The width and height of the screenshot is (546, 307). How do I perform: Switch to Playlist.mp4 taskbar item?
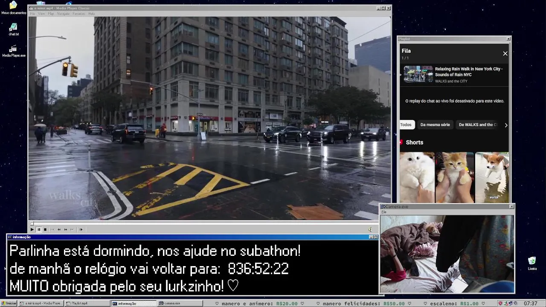pyautogui.click(x=87, y=303)
